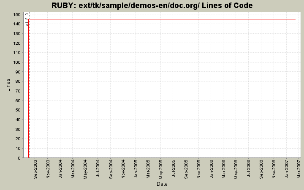Viewport: 304px width, 190px height.
Task: Click the Jul-2006 date tick label
Action: pyautogui.click(x=249, y=168)
